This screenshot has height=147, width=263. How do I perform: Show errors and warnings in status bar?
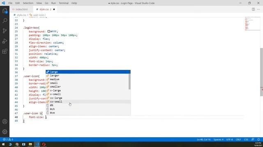pyautogui.click(x=8, y=140)
